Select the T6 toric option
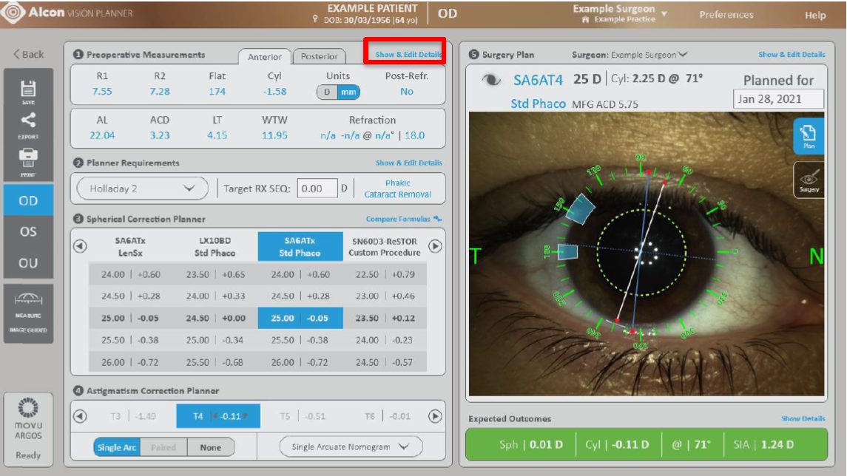 pyautogui.click(x=388, y=416)
